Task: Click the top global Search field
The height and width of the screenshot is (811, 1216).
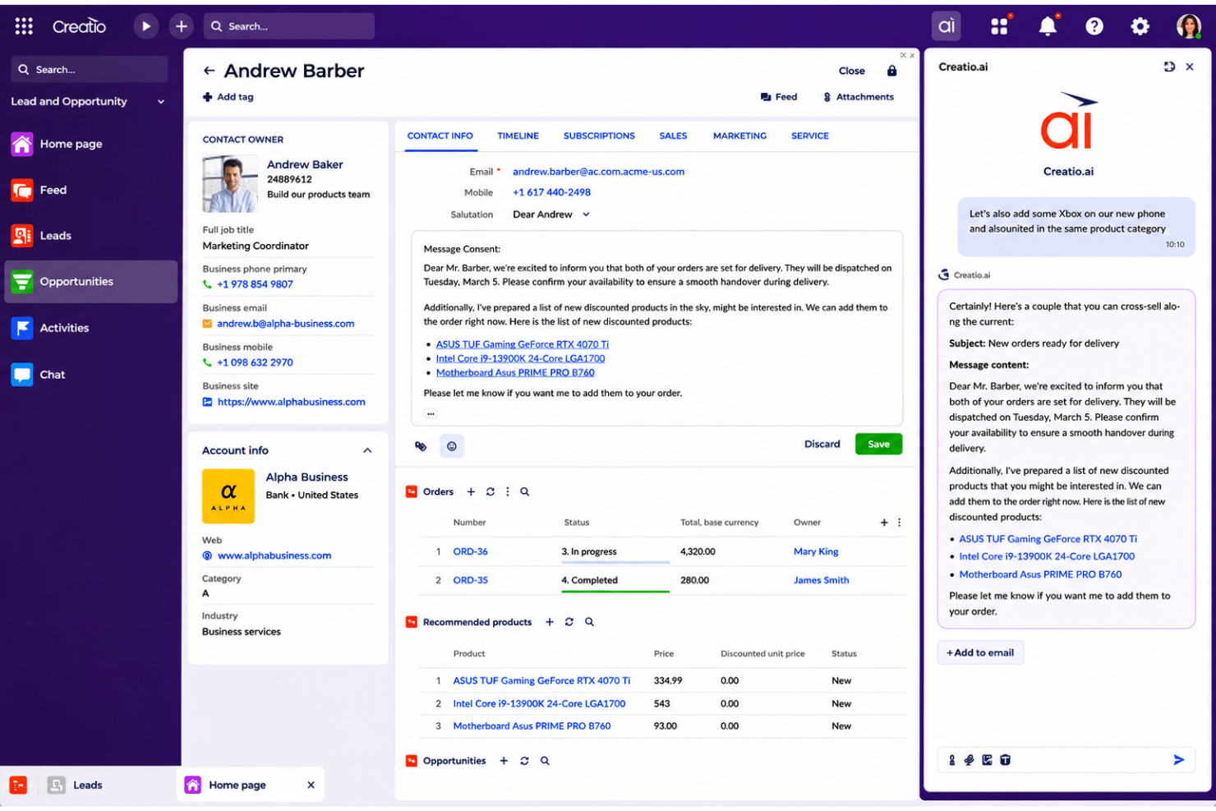Action: tap(289, 26)
